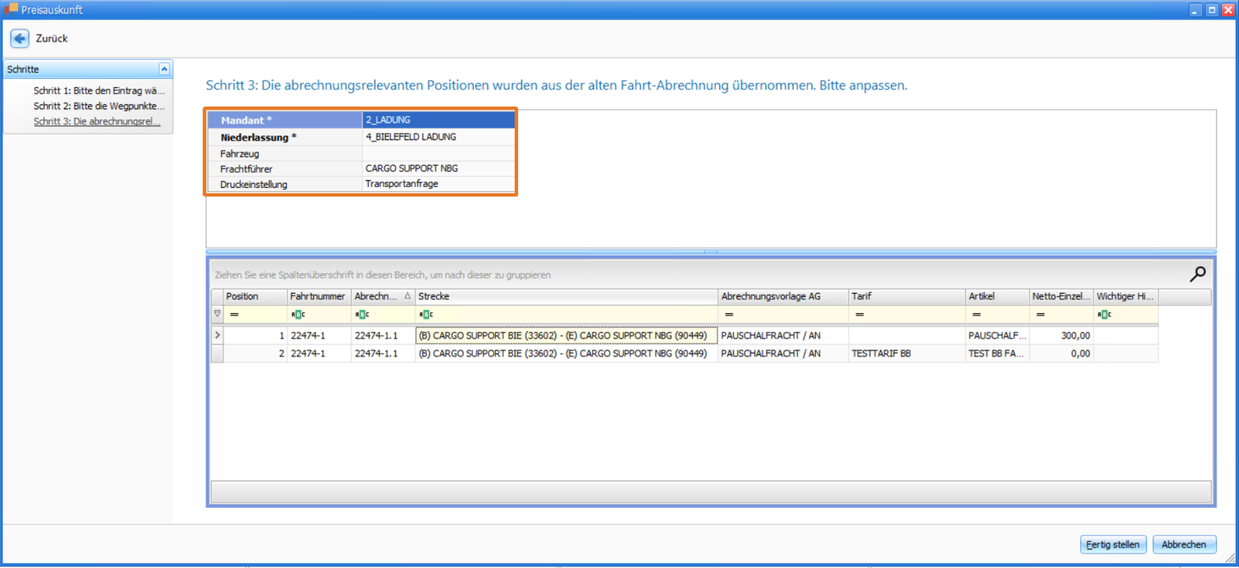1239x568 pixels.
Task: Click the Zurück back arrow icon
Action: [x=19, y=38]
